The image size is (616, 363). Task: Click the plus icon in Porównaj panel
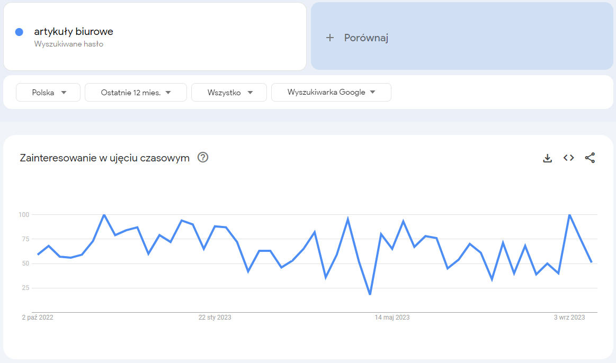(330, 37)
